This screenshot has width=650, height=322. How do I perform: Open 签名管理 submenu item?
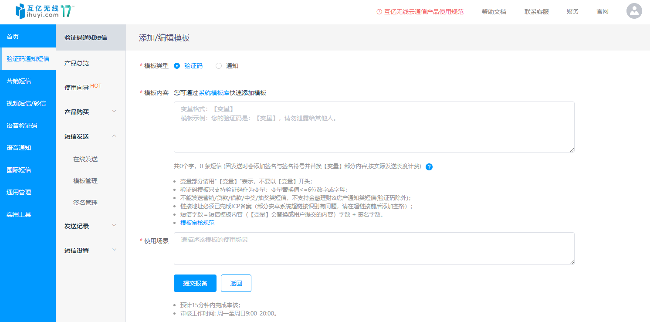85,203
